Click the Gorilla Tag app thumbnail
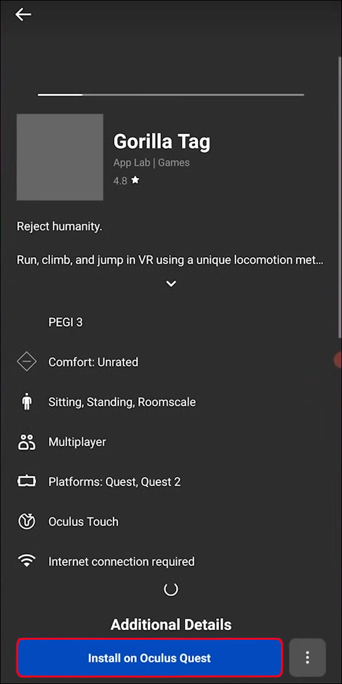 [x=60, y=157]
